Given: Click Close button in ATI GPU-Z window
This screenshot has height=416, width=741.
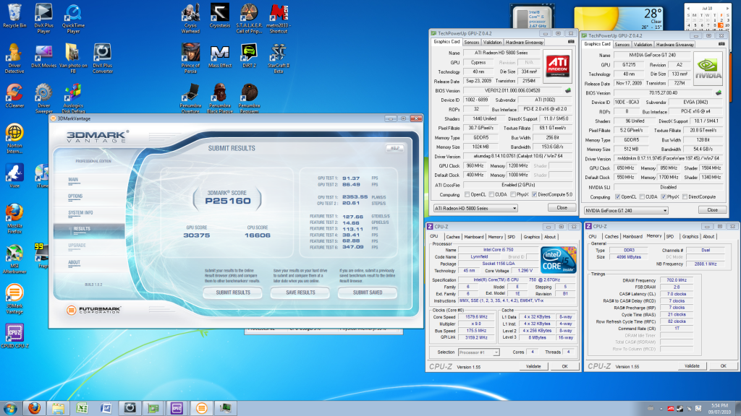Looking at the screenshot, I should click(x=562, y=207).
